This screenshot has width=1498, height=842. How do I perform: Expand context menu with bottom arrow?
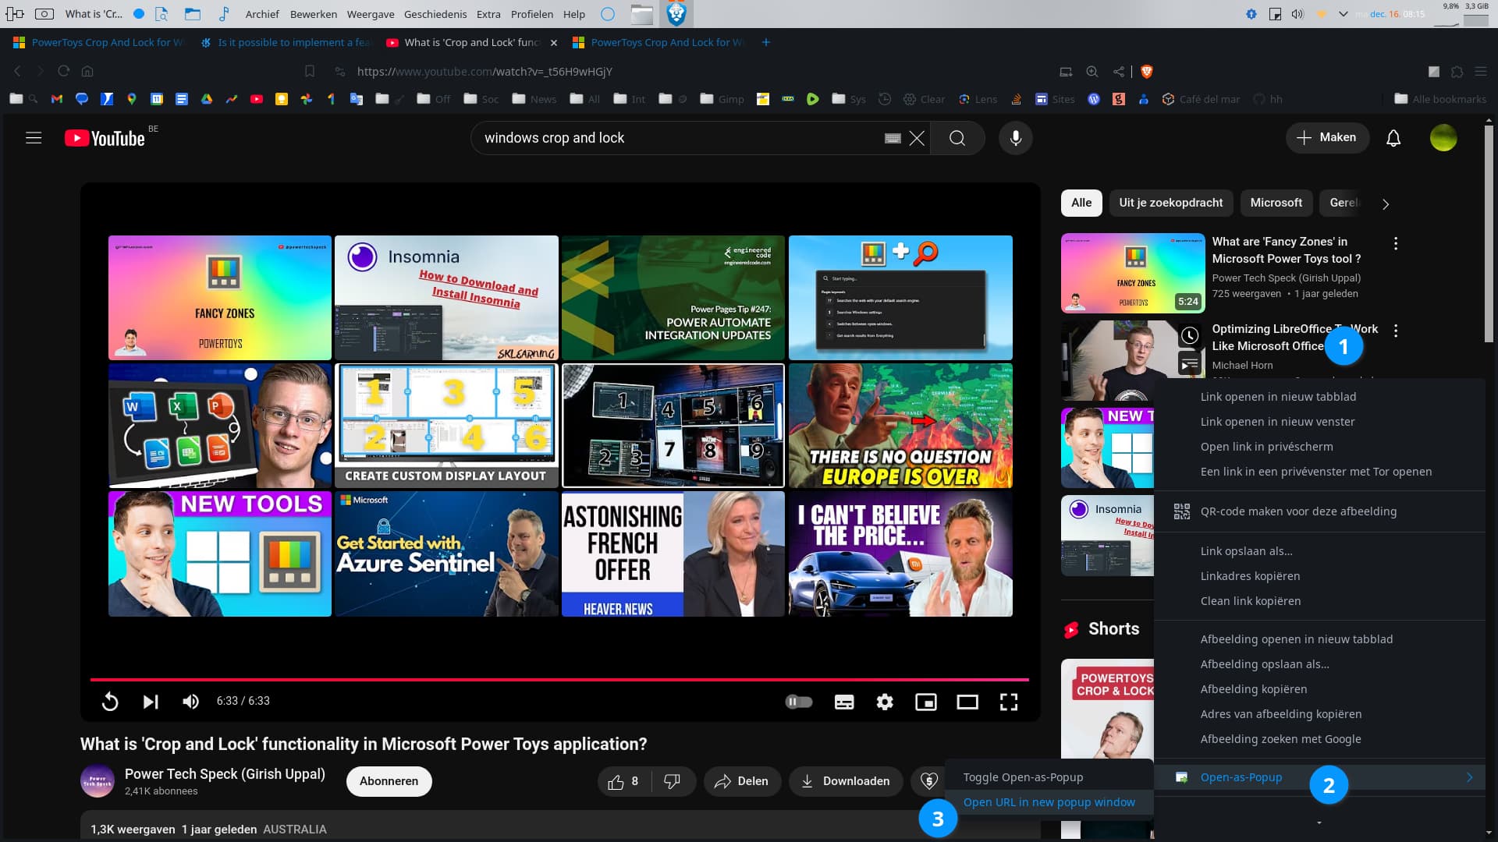pyautogui.click(x=1319, y=823)
